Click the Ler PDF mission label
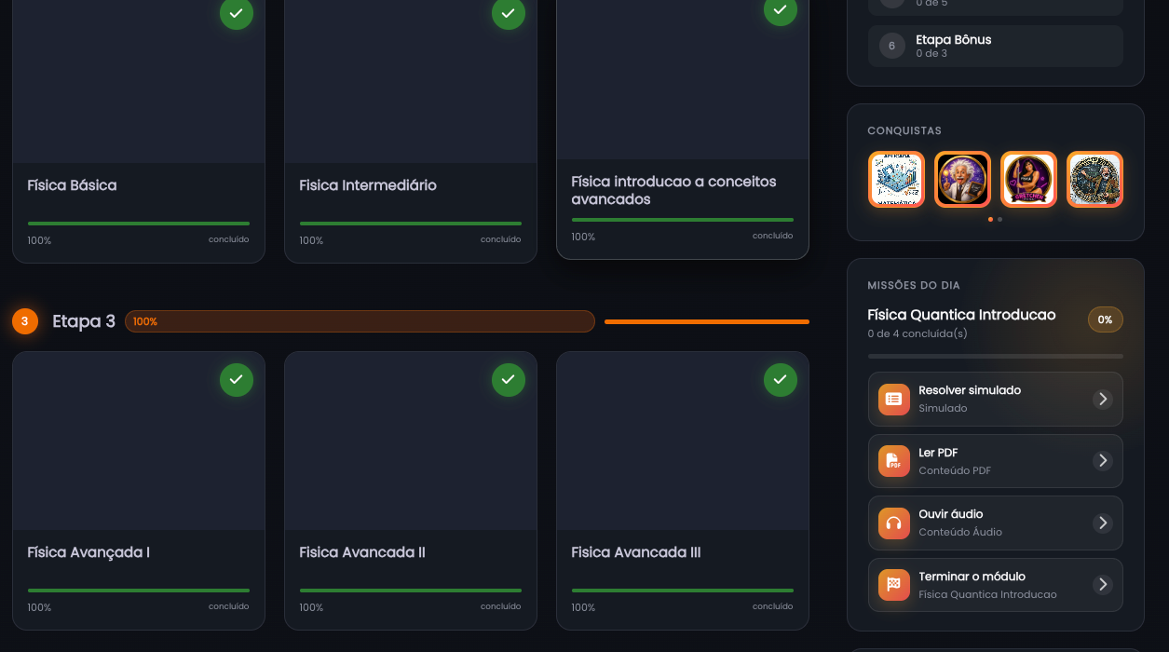 coord(938,453)
